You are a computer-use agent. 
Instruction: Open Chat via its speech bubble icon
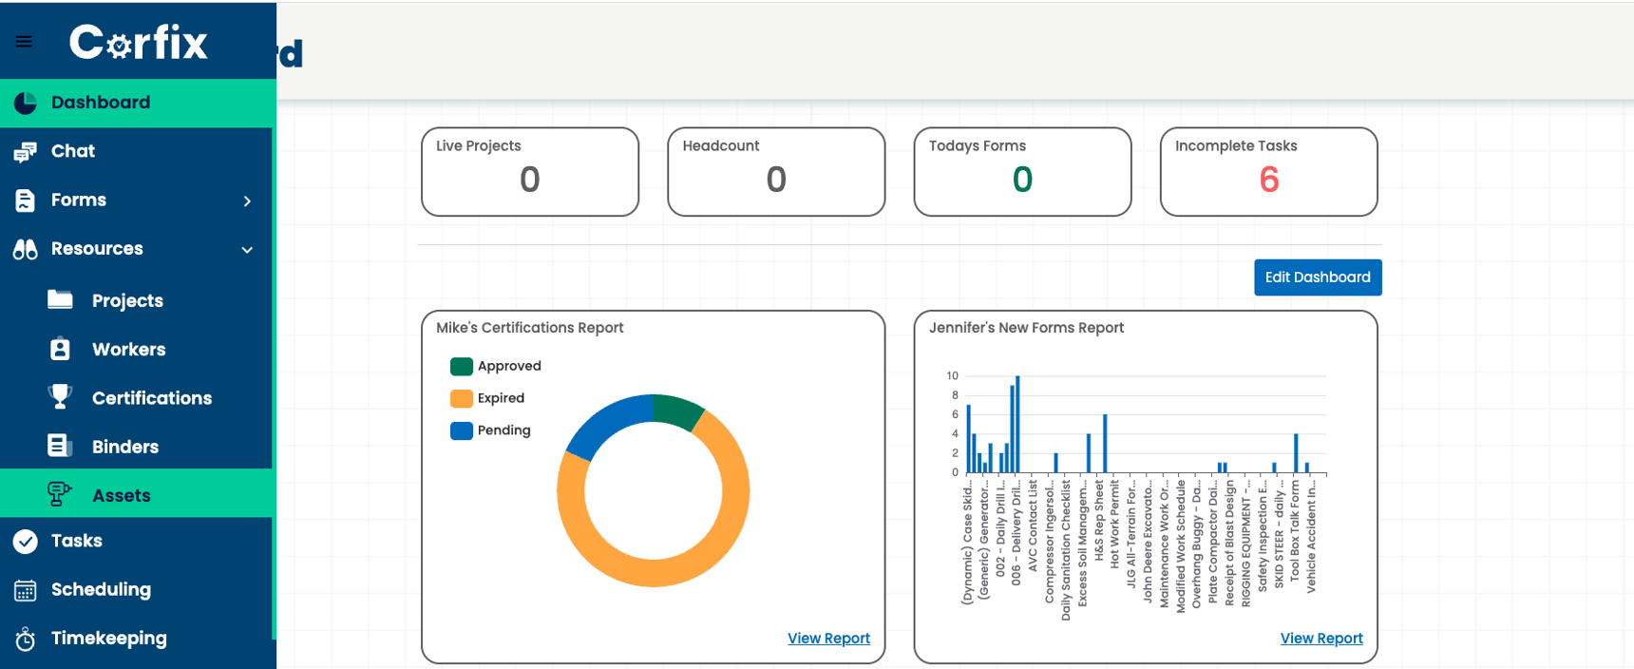[26, 152]
